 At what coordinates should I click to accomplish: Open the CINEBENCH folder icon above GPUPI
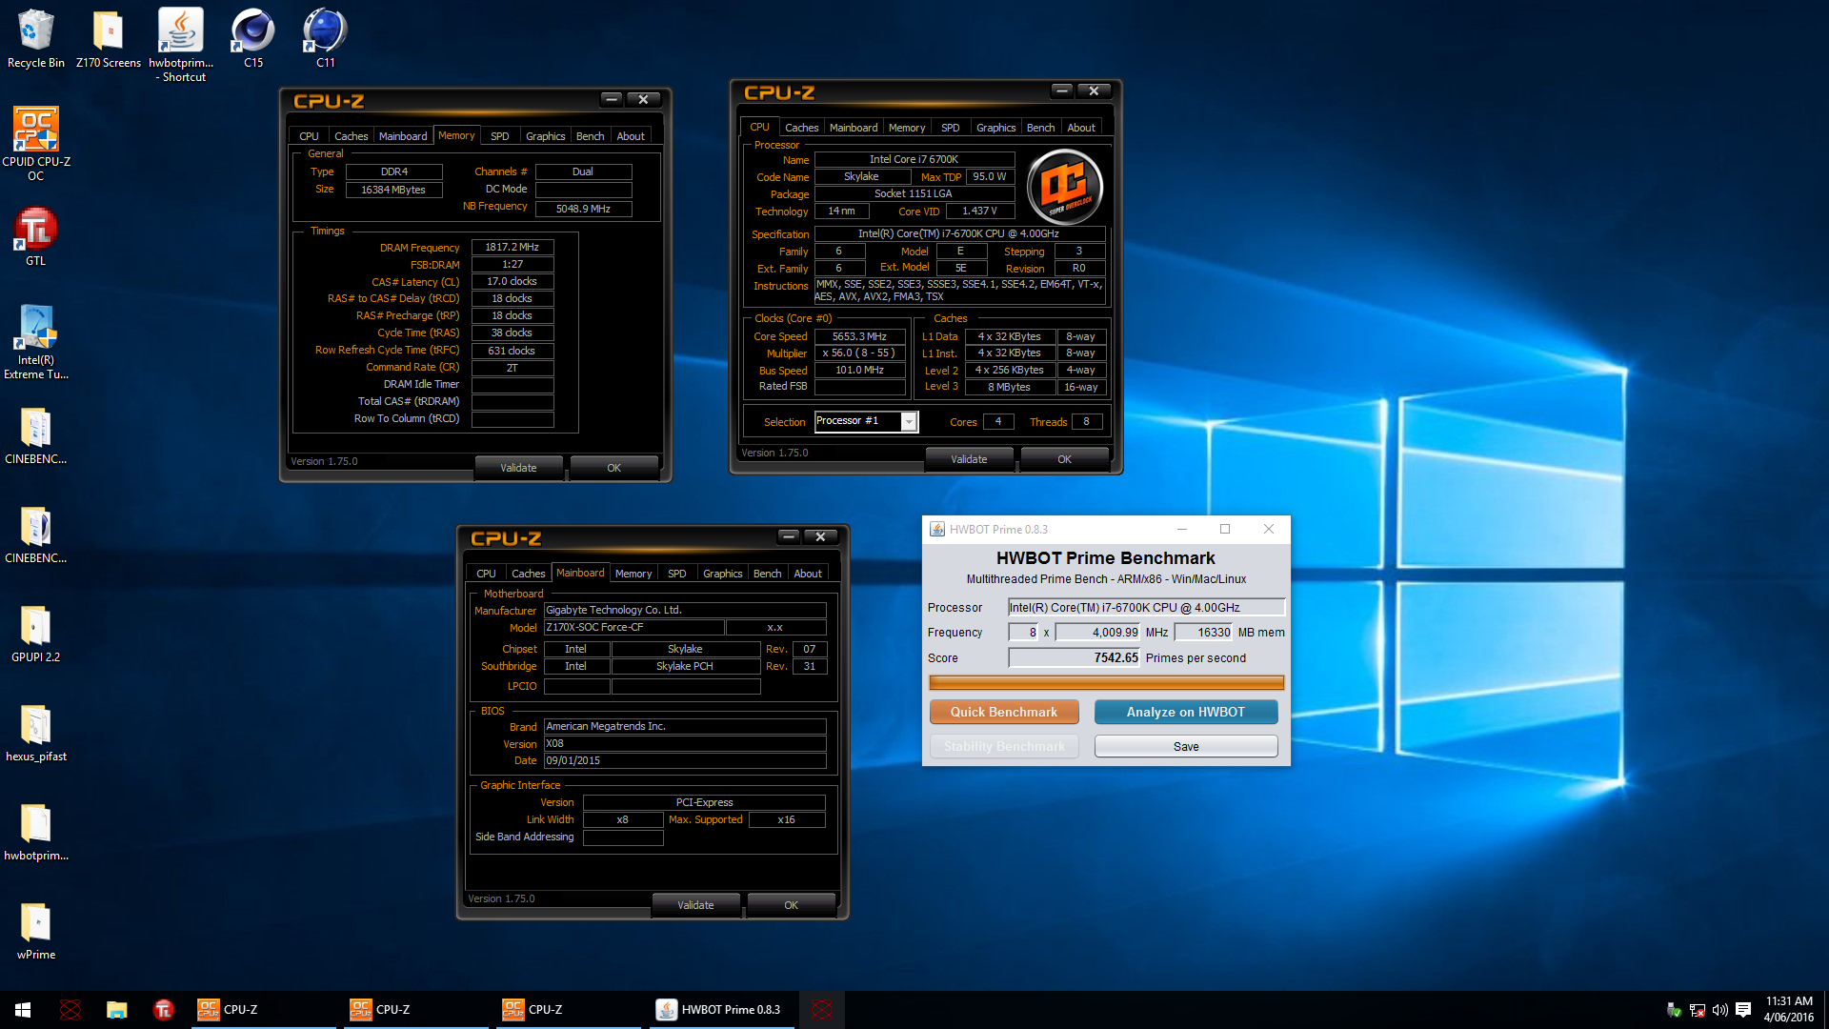(35, 535)
